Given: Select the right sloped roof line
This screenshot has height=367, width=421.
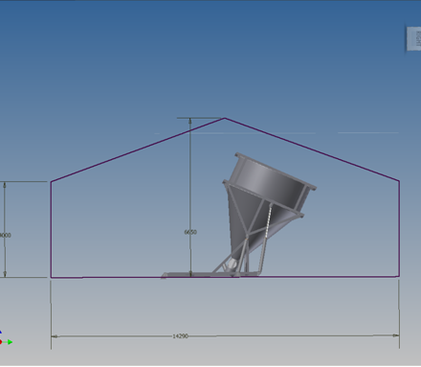Looking at the screenshot, I should (x=312, y=149).
